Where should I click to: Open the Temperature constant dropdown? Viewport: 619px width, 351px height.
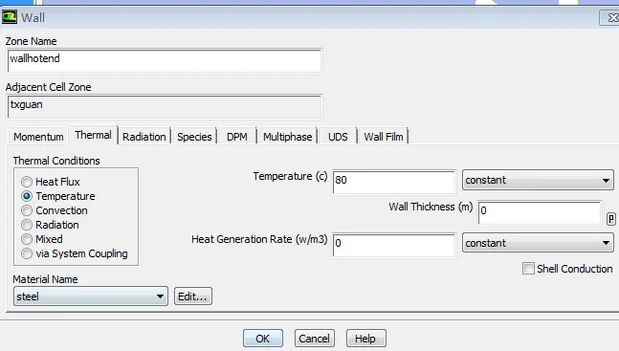tap(538, 180)
